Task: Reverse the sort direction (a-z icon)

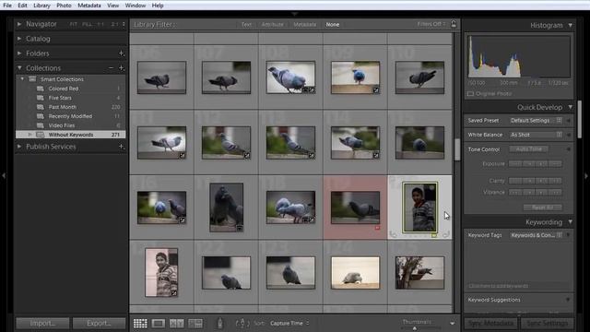Action: (x=242, y=323)
